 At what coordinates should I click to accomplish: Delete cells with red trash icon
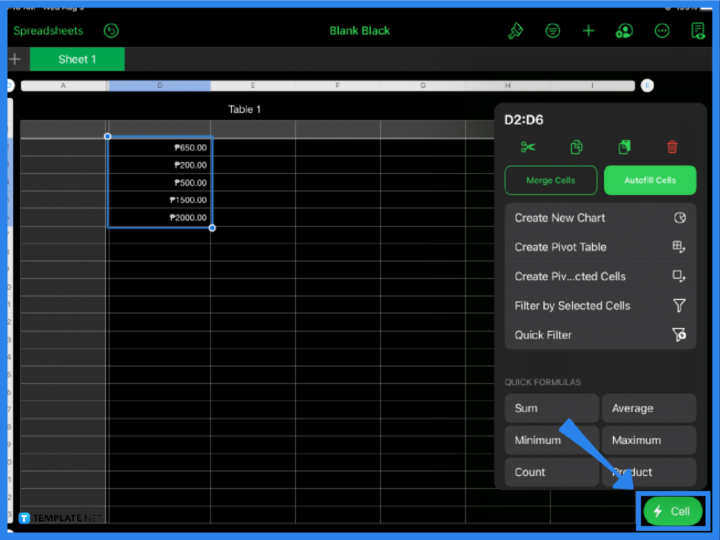(x=672, y=147)
